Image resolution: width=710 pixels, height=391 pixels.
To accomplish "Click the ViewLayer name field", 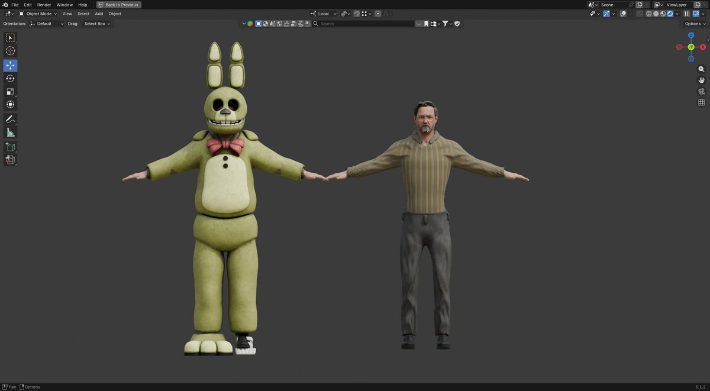I will 679,5.
